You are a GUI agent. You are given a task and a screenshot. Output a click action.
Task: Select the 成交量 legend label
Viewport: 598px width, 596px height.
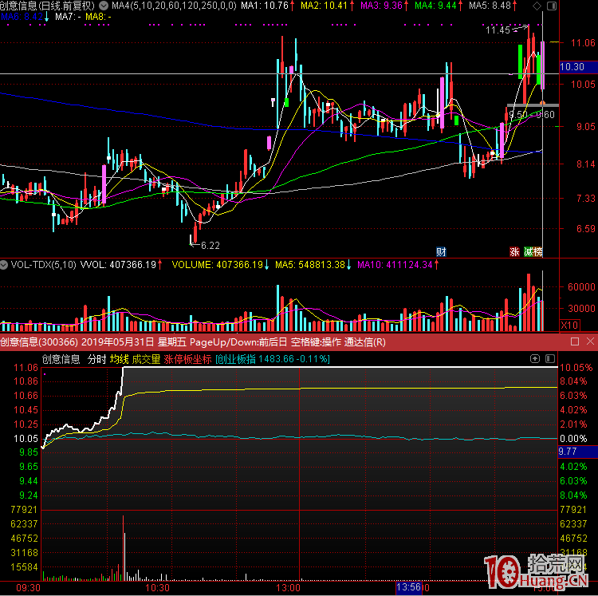[x=146, y=359]
